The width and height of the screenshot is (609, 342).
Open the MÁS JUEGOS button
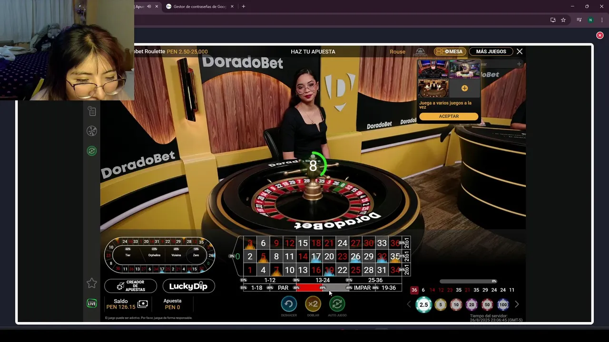click(x=491, y=51)
